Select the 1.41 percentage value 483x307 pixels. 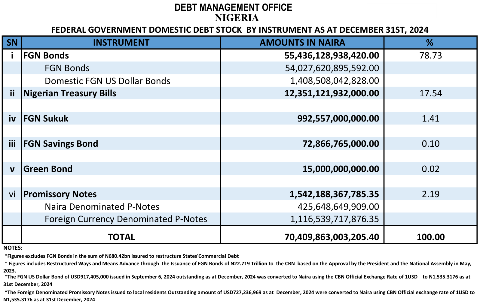point(431,119)
